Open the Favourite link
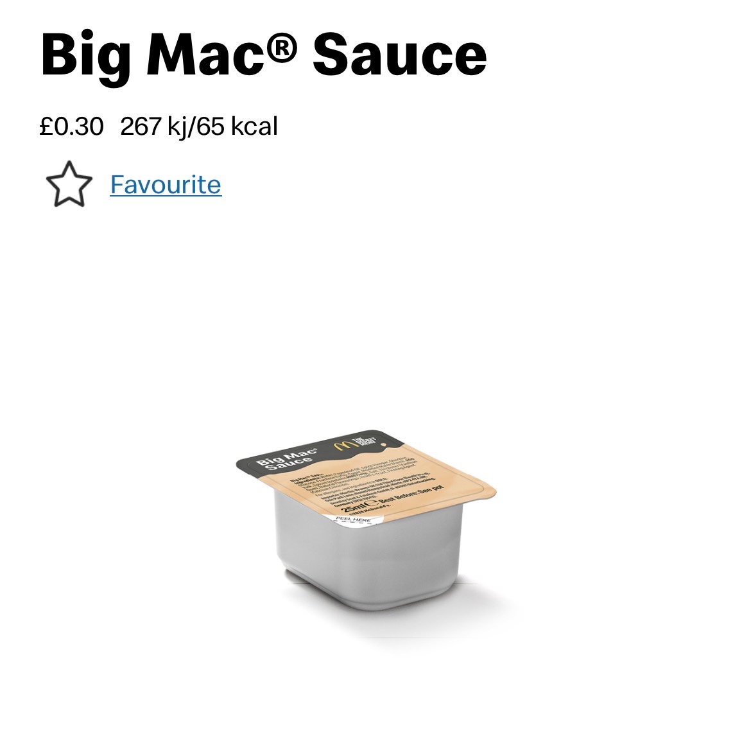Screen dimensions: 751x741 point(166,185)
